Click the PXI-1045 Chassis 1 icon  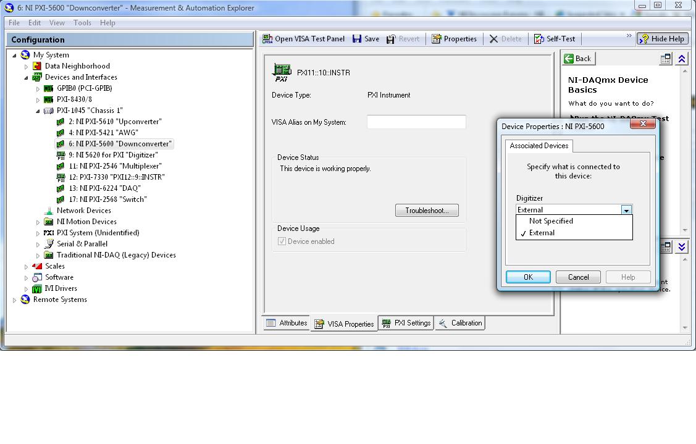coord(48,111)
